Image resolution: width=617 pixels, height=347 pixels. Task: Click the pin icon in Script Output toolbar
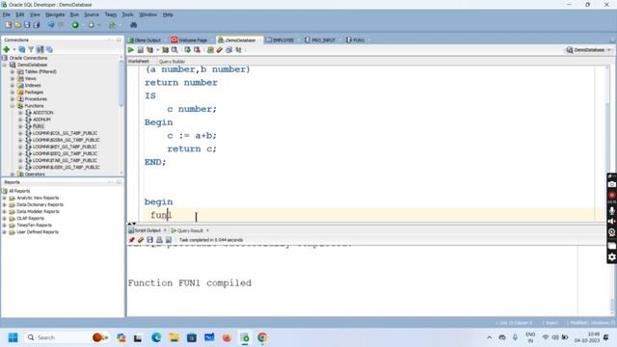pos(131,240)
